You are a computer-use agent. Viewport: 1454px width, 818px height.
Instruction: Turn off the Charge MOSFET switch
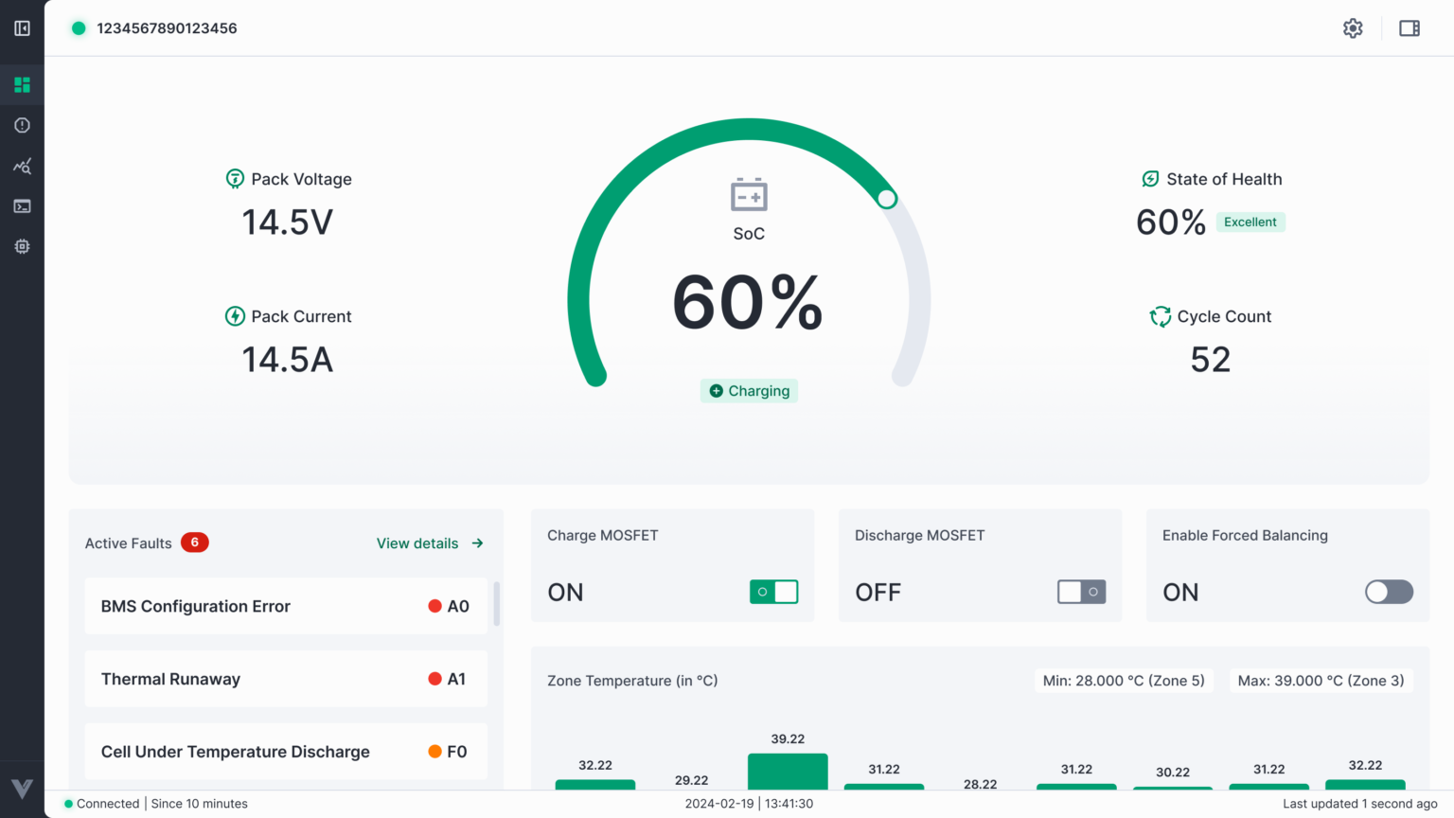[773, 592]
